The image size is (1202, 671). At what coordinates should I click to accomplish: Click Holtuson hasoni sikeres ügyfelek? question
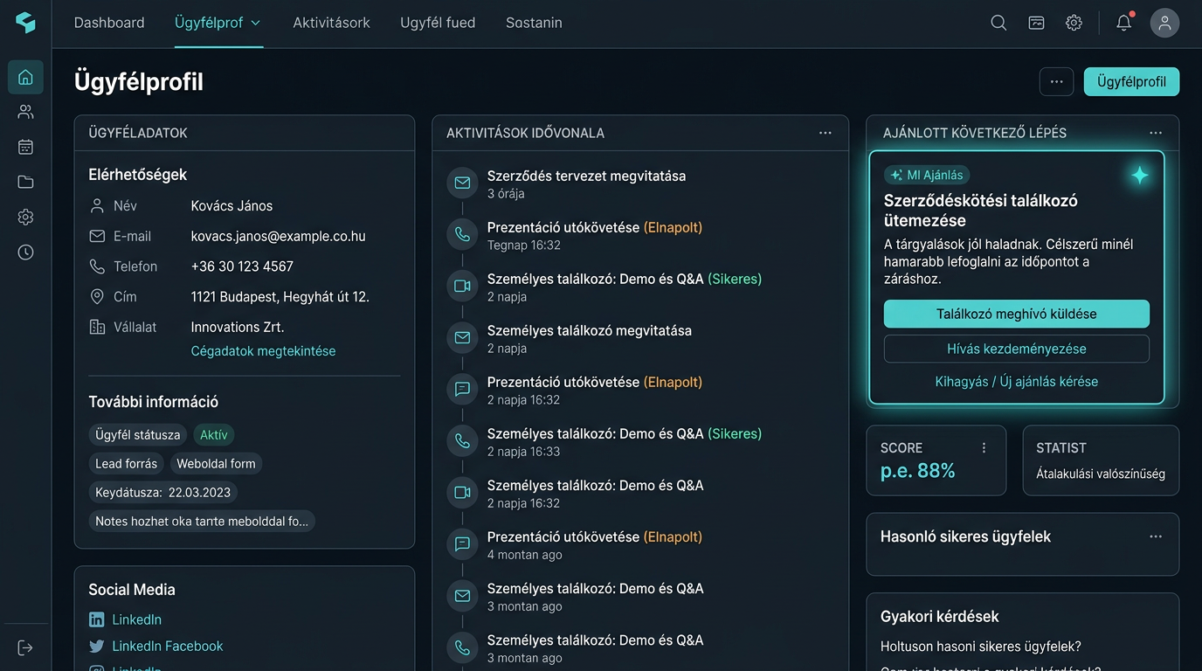click(981, 647)
